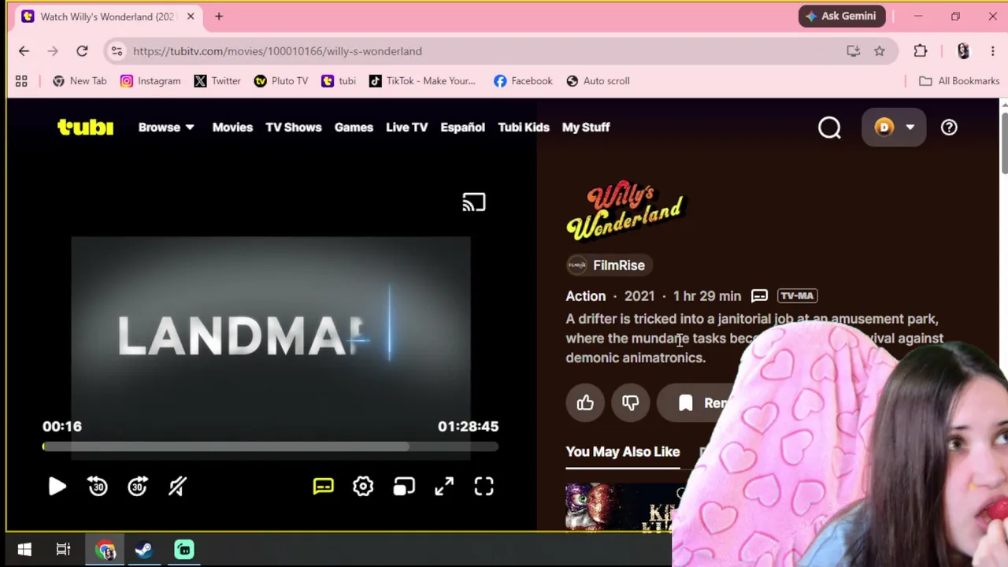
Task: Click the video progress bar
Action: click(x=270, y=447)
